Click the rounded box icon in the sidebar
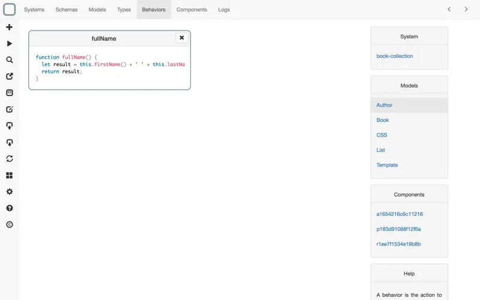The height and width of the screenshot is (300, 480). click(10, 93)
